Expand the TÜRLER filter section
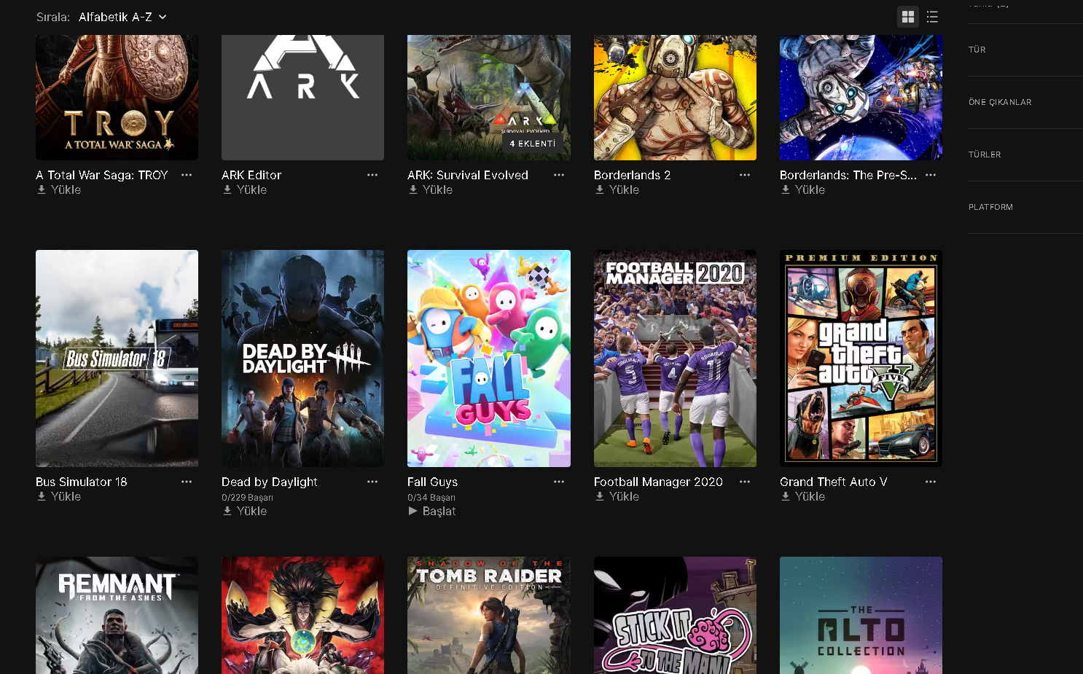 click(x=1025, y=154)
